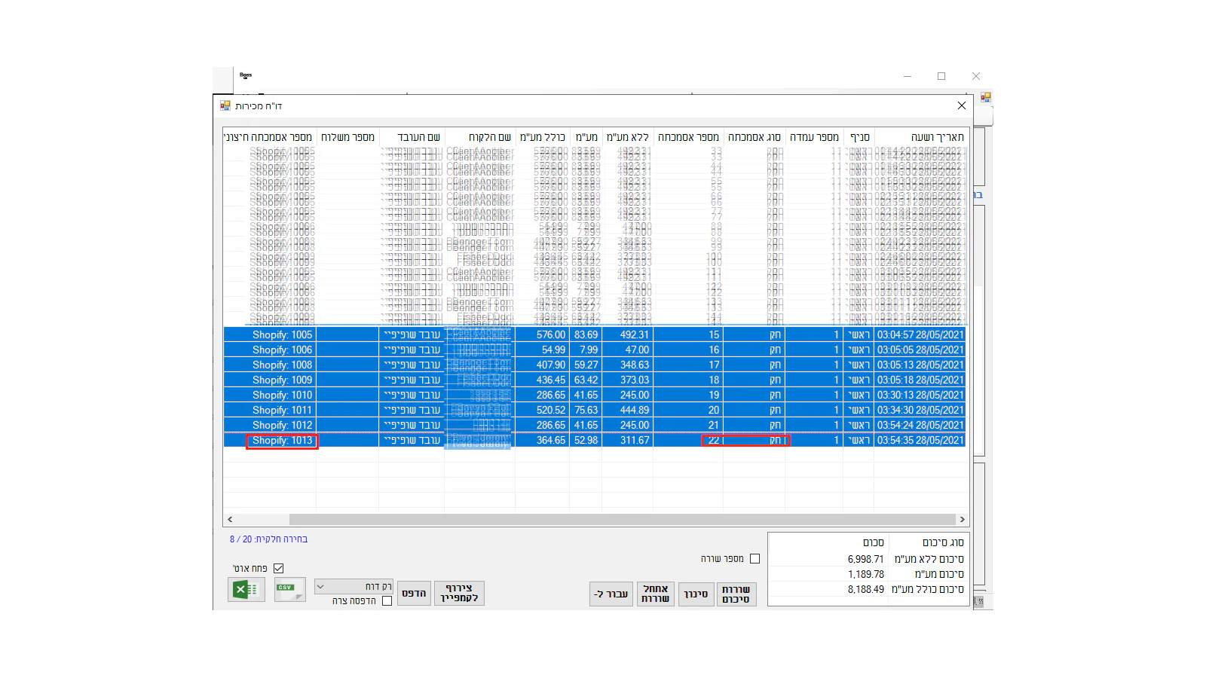Sort by the כולל מע"מ column header
The image size is (1206, 678).
click(x=543, y=137)
